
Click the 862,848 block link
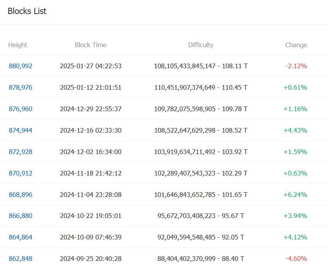coord(20,259)
